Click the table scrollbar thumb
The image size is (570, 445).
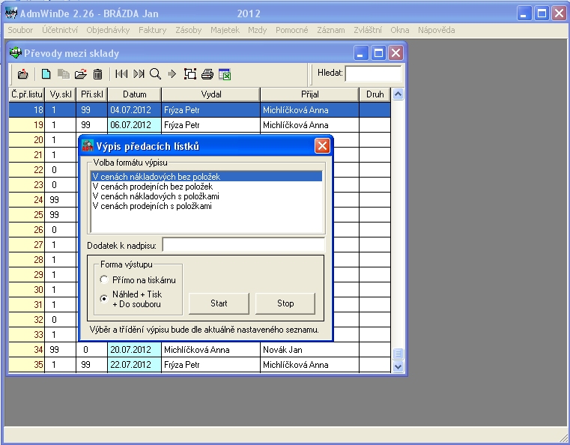pos(398,354)
